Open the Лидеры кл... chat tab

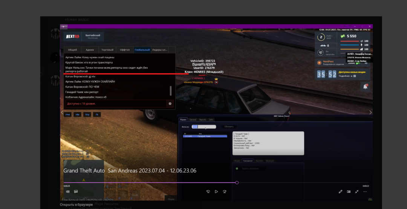tap(160, 50)
